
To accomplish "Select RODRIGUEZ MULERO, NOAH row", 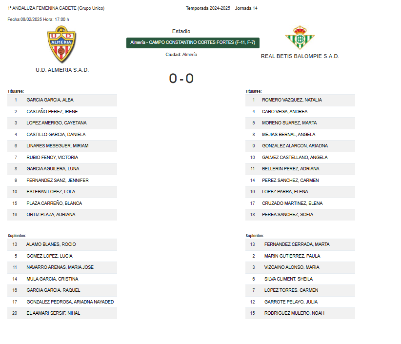I will (300, 313).
